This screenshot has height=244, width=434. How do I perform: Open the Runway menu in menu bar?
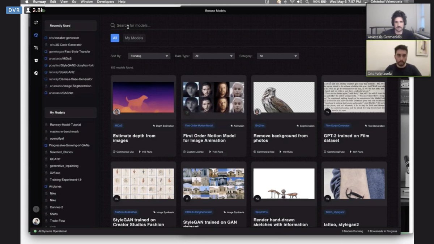(x=39, y=2)
